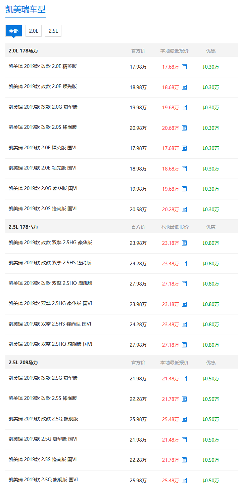Screen dimensions: 238x490
Task: Switch to the 2.0L tab
Action: (x=34, y=31)
